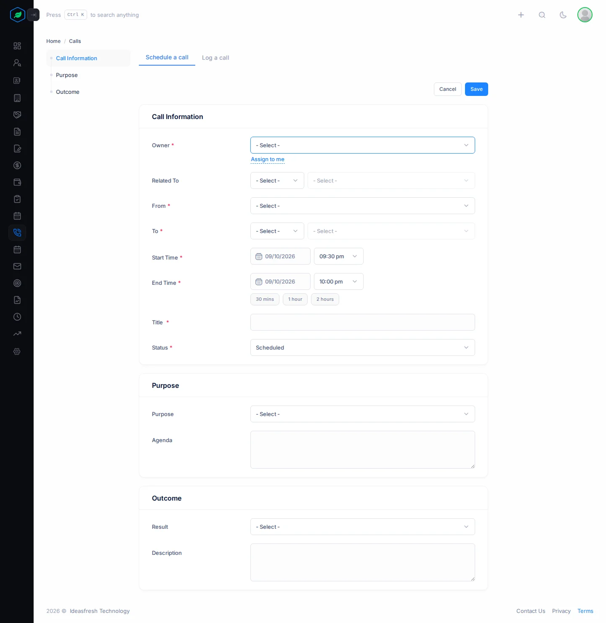Screen dimensions: 606x623
Task: Open the Status dropdown showing Scheduled
Action: point(363,347)
